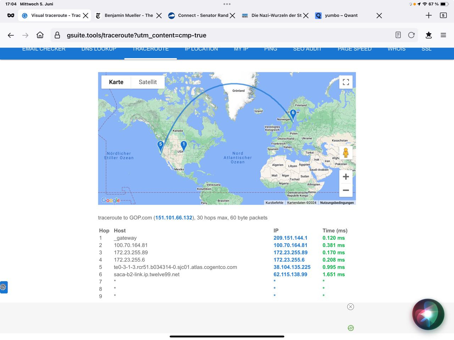Open the Kurzbefehle map shortcuts
Image resolution: width=454 pixels, height=340 pixels.
275,203
